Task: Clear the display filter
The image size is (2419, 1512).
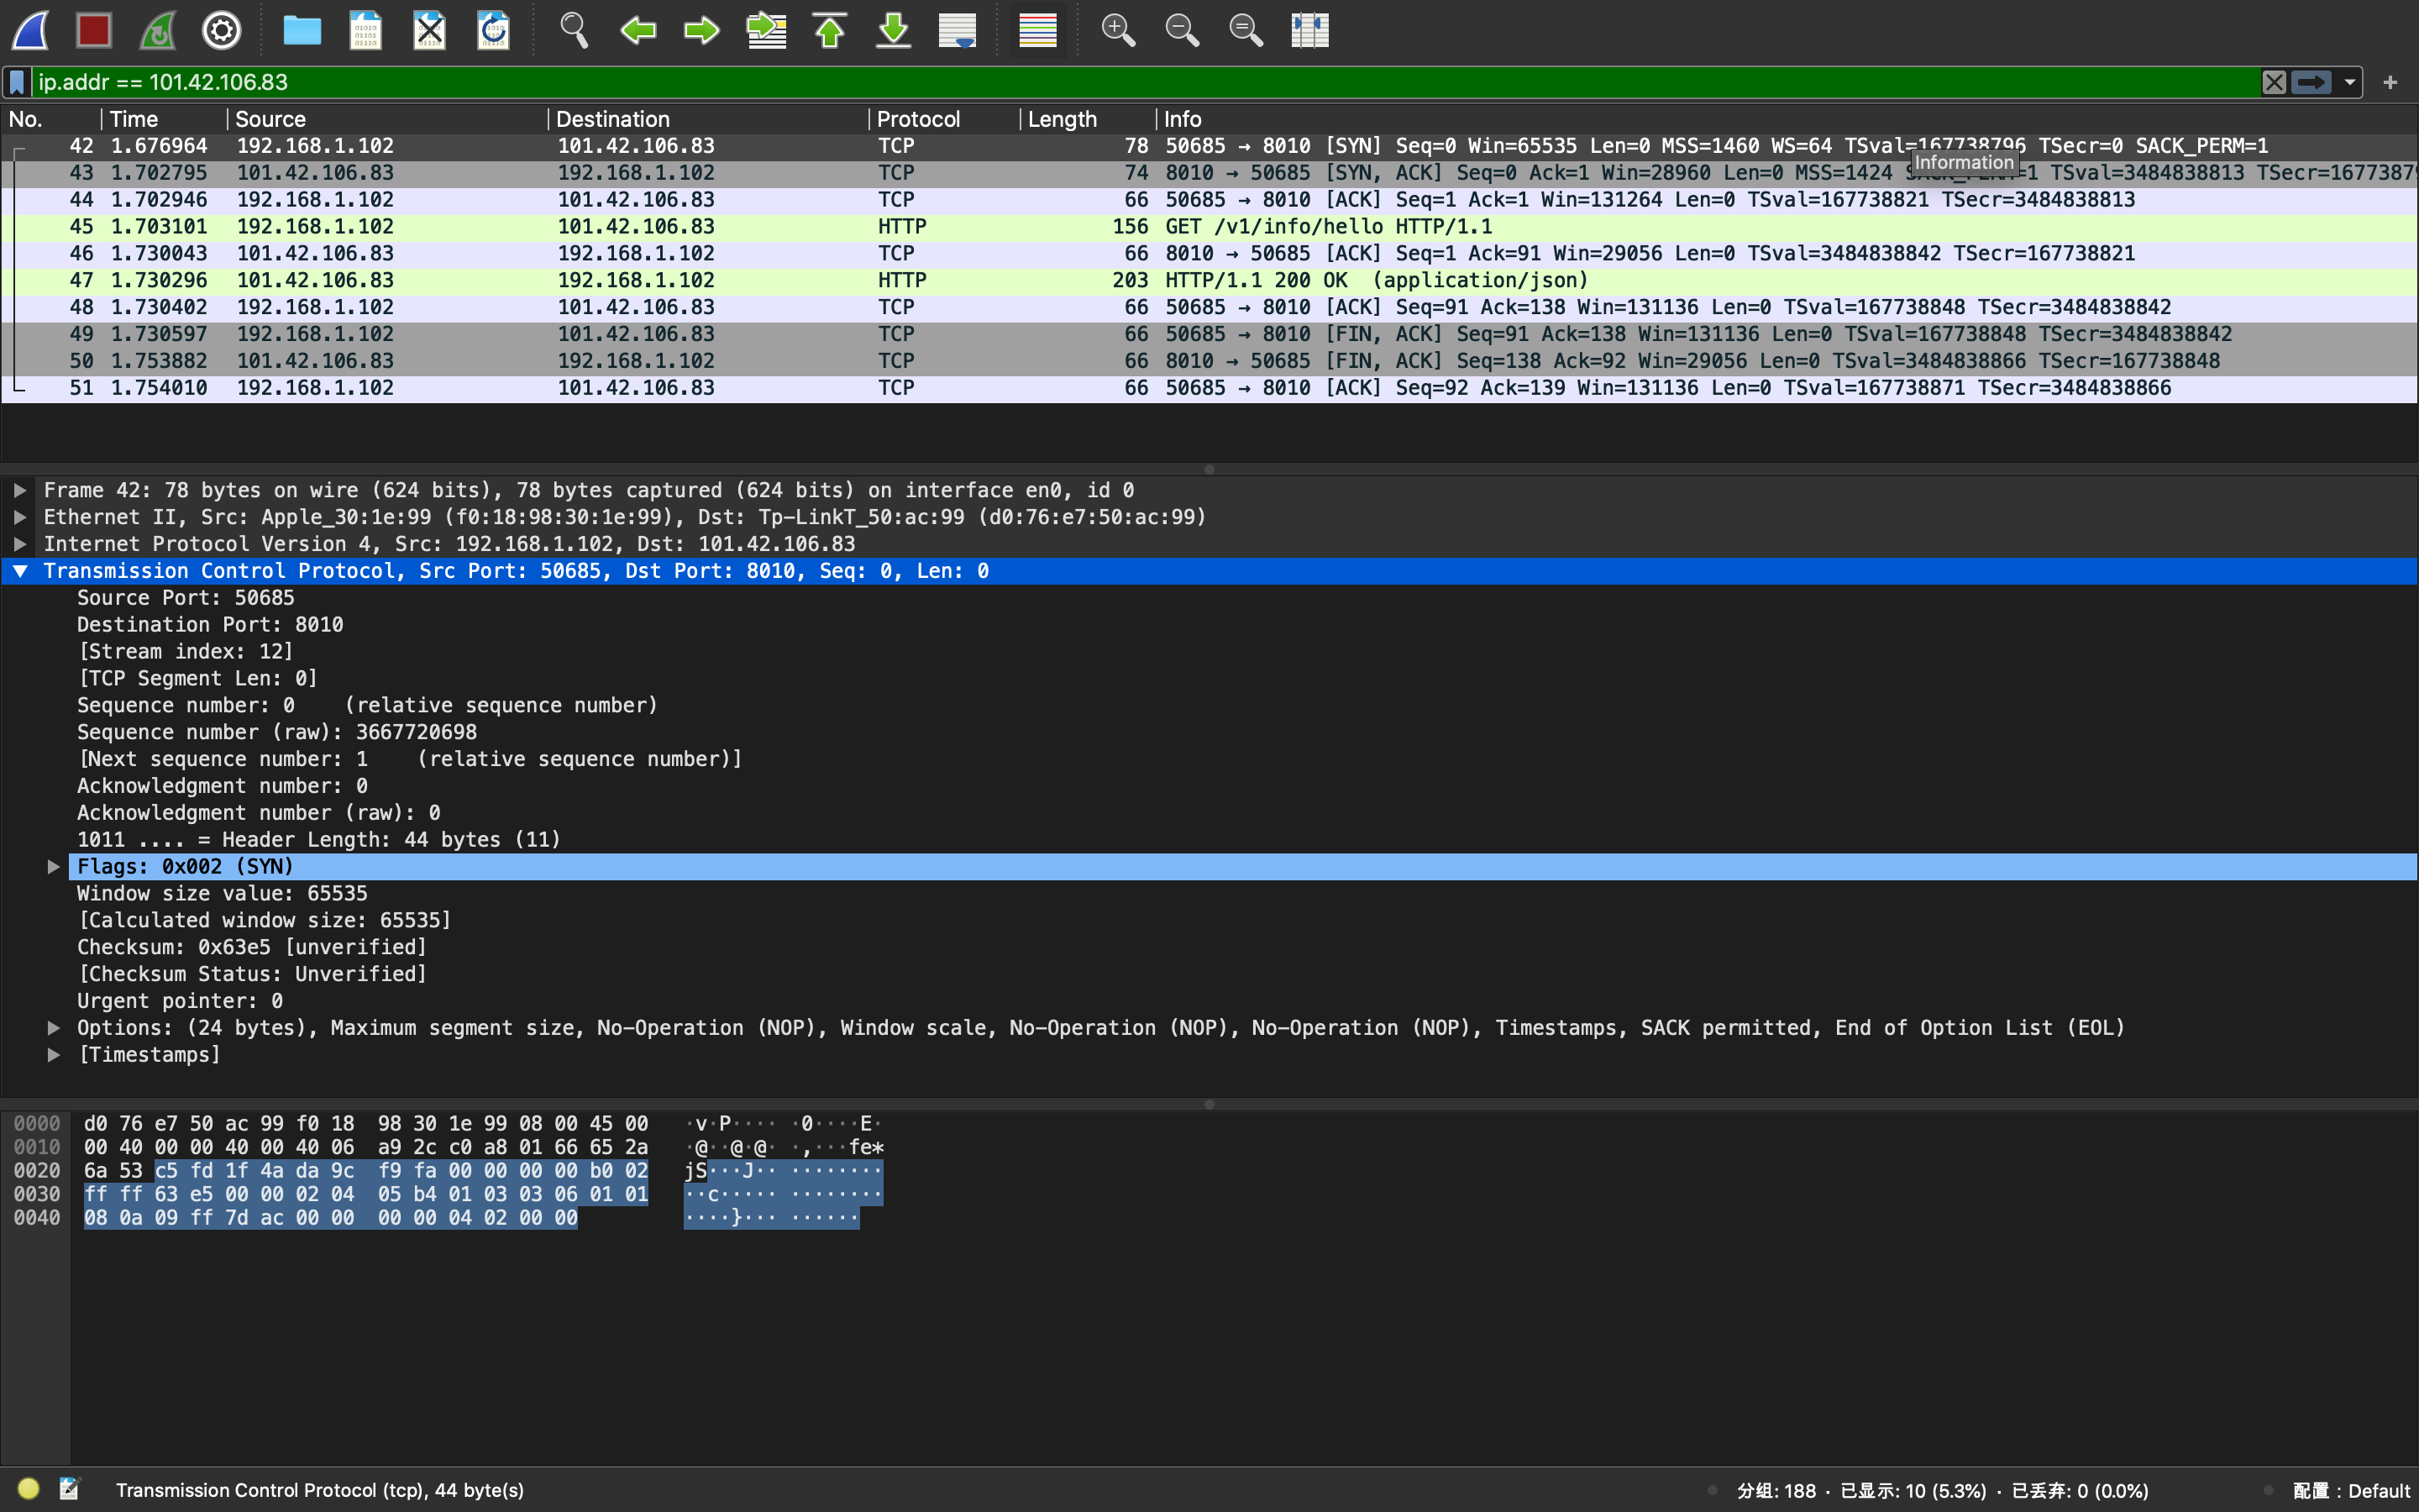Action: coord(2274,82)
